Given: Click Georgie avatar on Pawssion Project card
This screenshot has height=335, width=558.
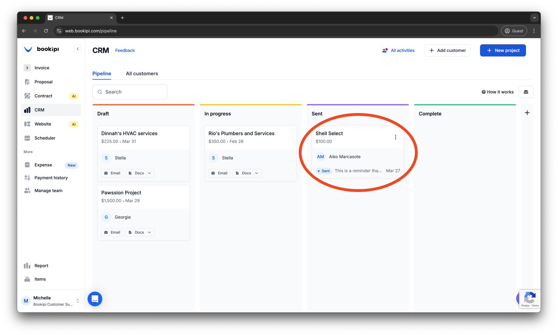Looking at the screenshot, I should tap(106, 217).
